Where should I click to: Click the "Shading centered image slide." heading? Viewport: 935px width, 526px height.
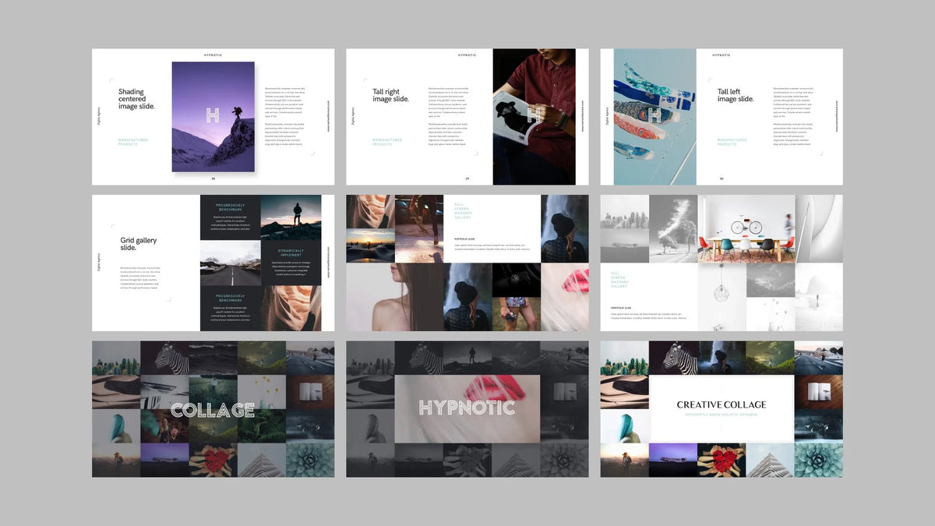point(136,99)
